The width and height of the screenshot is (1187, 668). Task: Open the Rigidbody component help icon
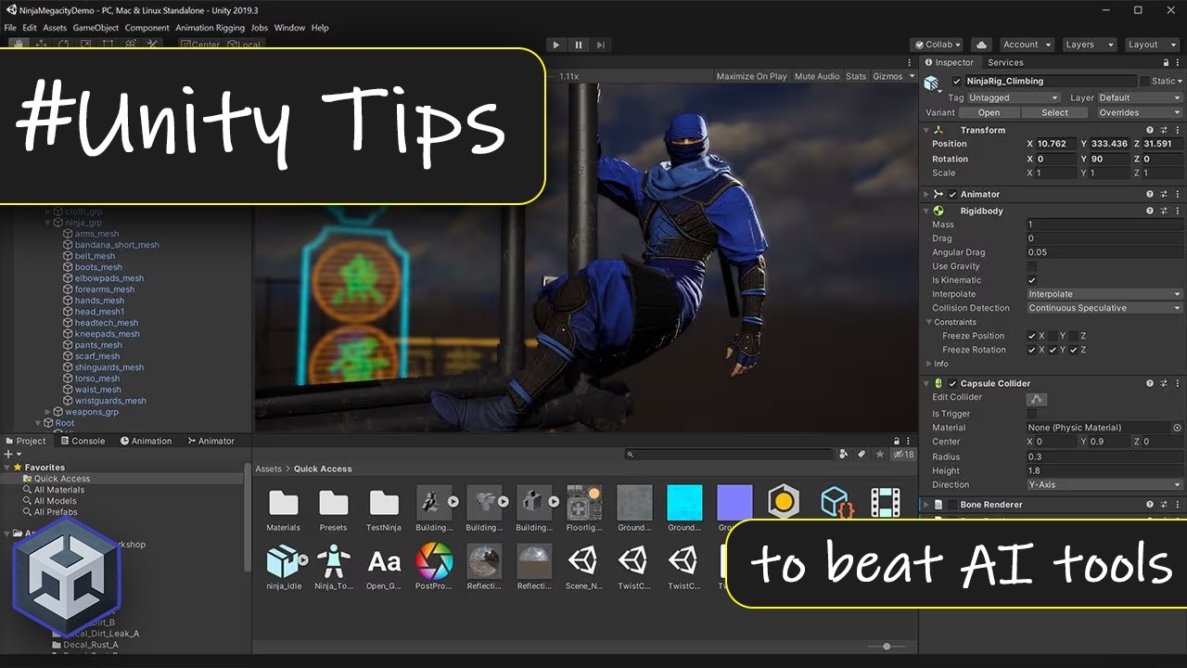pyautogui.click(x=1150, y=211)
